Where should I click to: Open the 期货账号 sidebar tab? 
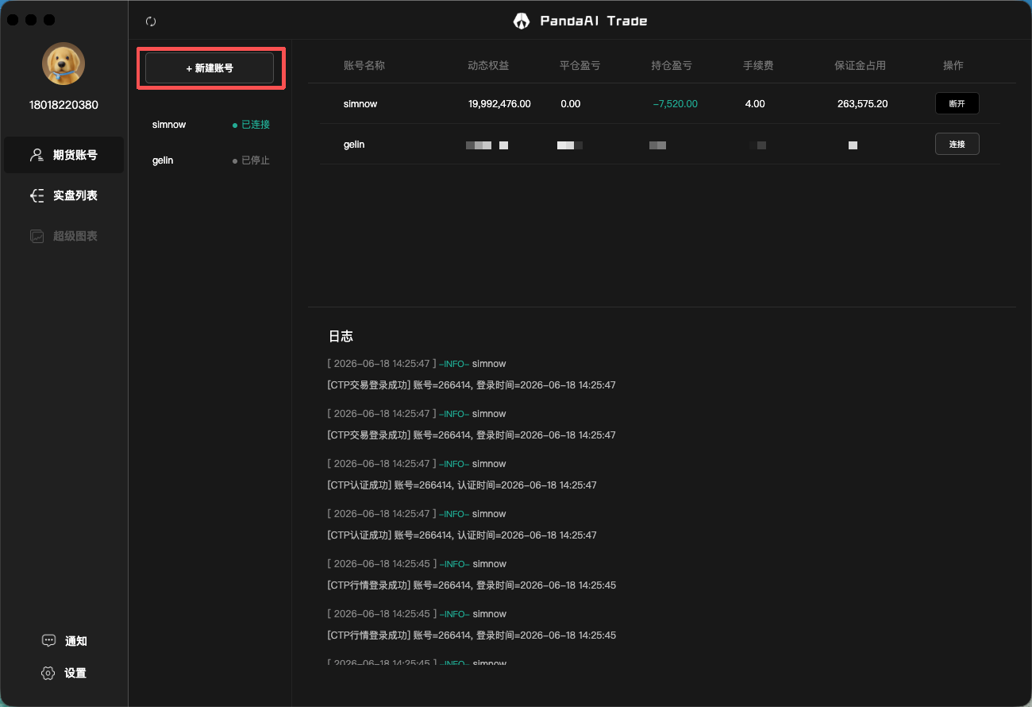point(64,155)
